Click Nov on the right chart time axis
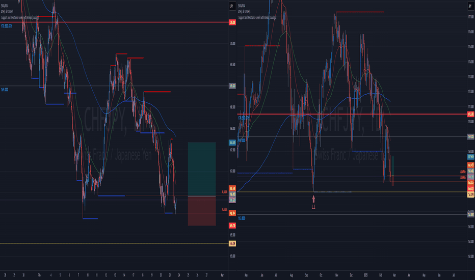The width and height of the screenshot is (475, 280). 336,275
